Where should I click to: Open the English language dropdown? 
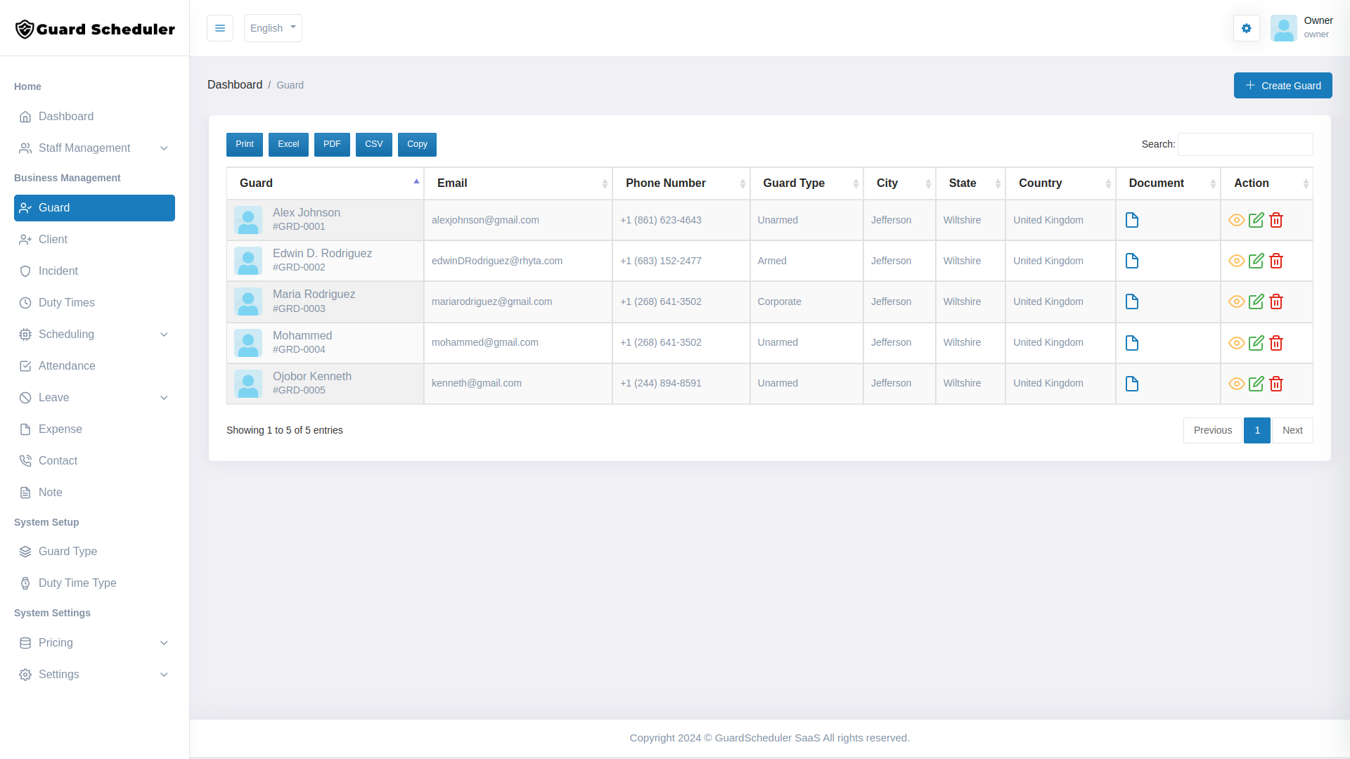tap(273, 28)
